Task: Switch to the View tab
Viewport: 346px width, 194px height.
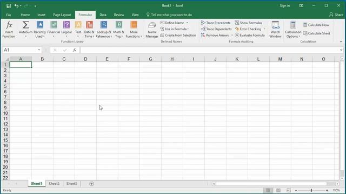Action: point(135,15)
